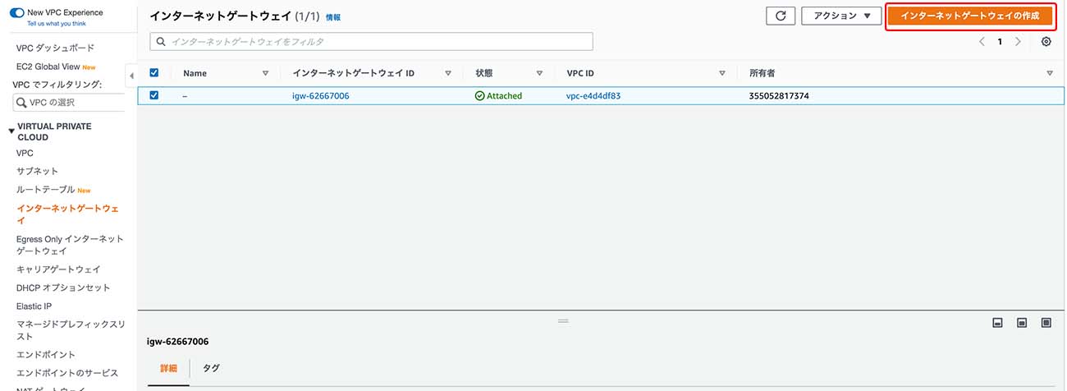This screenshot has height=391, width=1067.
Task: Open エンドポイント in sidebar
Action: pyautogui.click(x=46, y=355)
